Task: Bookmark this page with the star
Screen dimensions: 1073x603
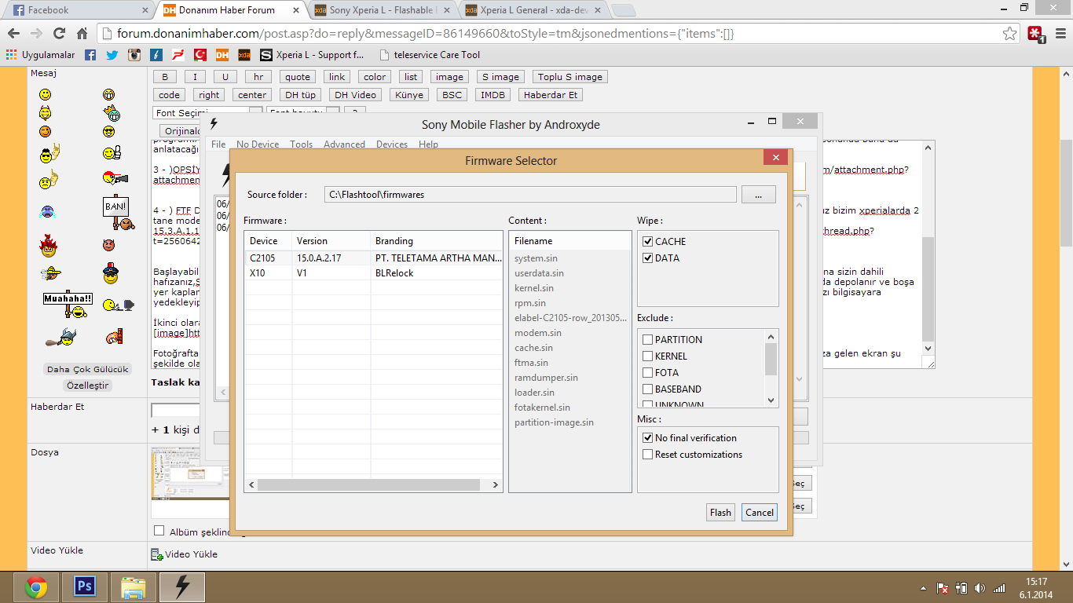Action: pos(1010,34)
